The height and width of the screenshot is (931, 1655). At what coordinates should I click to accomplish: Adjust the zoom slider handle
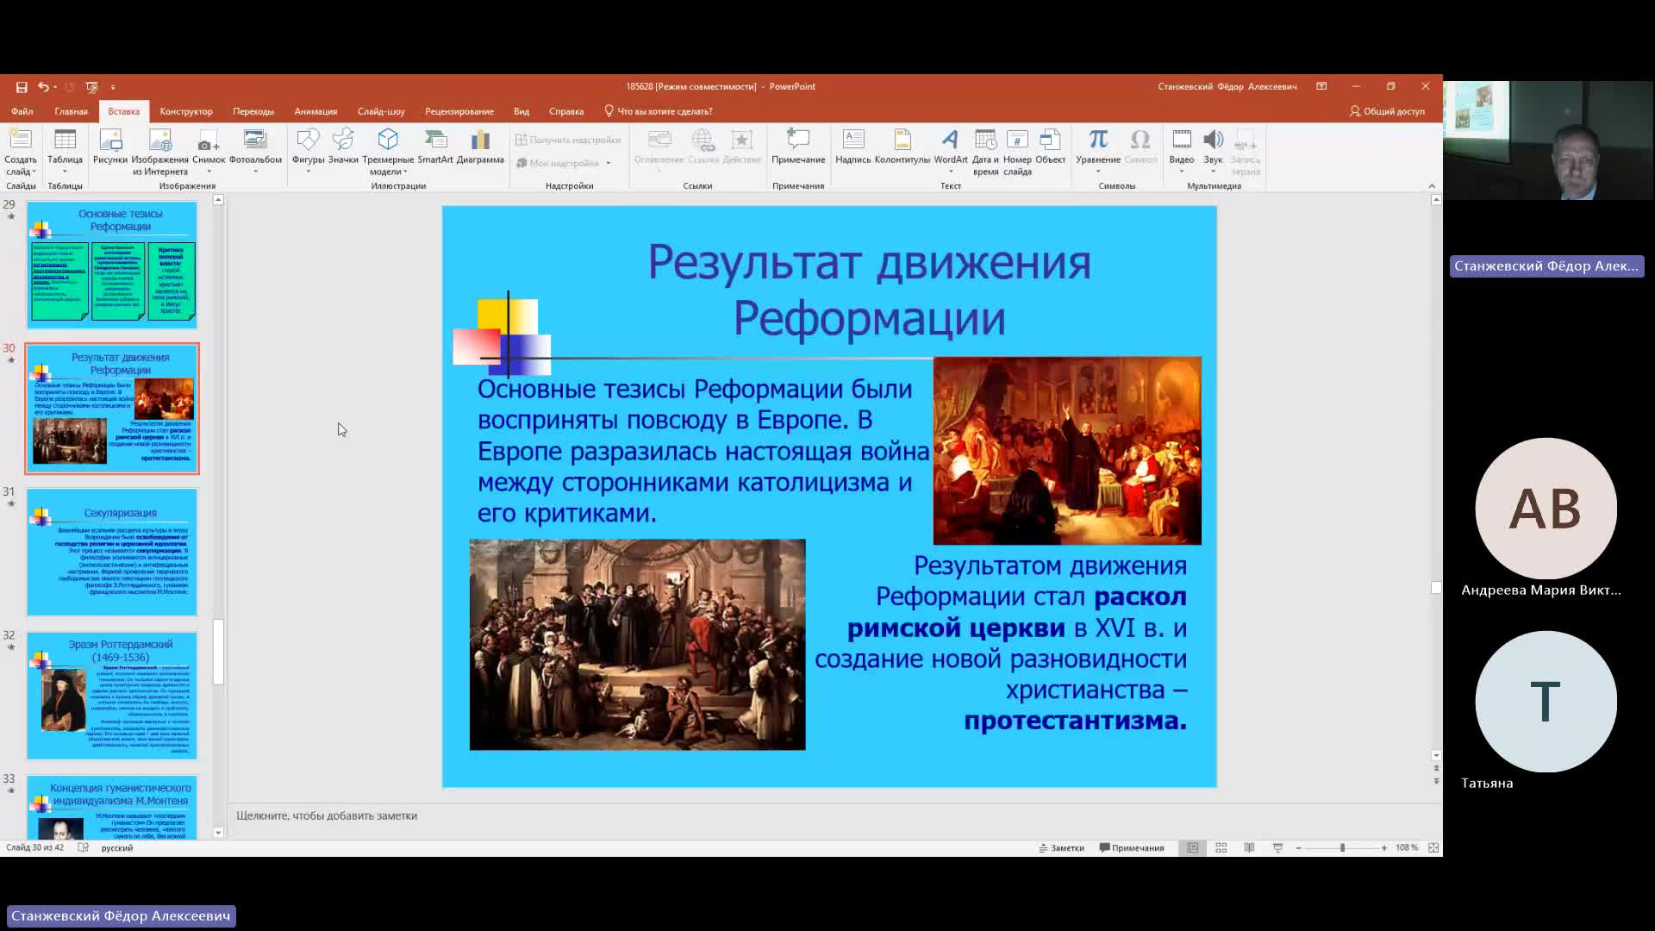click(x=1342, y=848)
